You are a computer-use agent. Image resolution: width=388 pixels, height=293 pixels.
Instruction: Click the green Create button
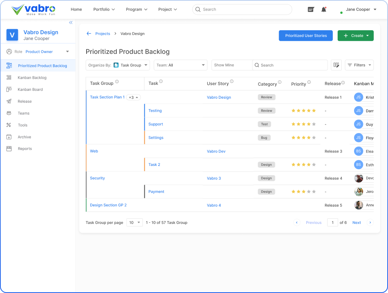pos(355,36)
